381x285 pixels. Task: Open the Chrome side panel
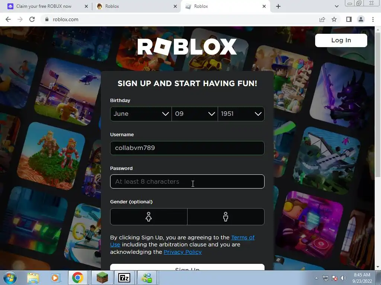(349, 19)
